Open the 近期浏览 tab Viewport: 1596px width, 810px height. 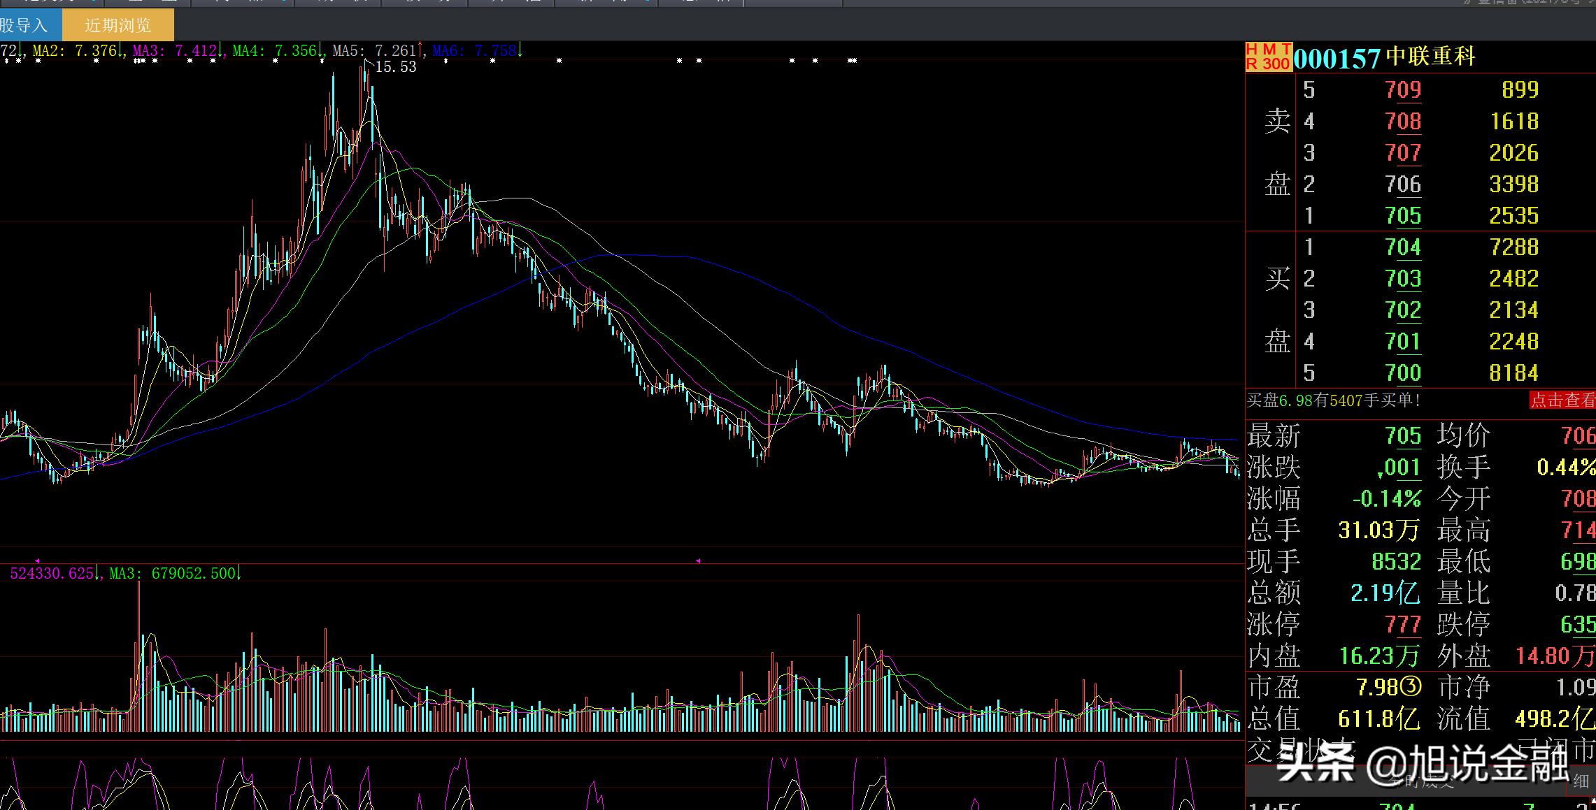(117, 26)
